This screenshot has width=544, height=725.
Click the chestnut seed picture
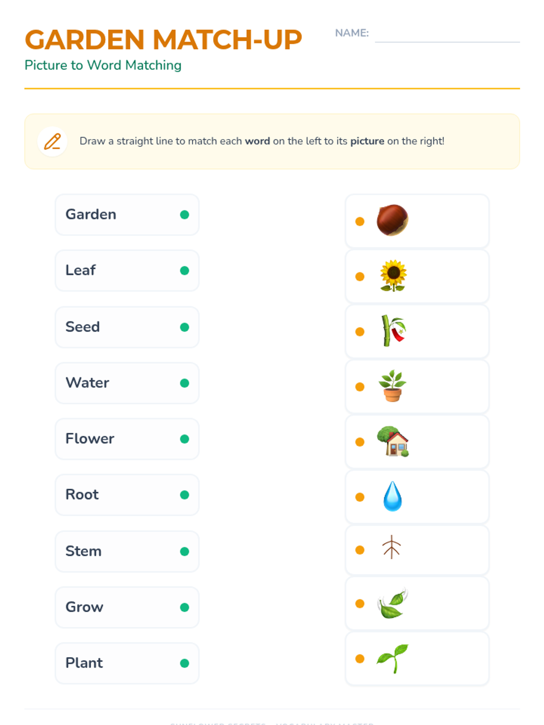[393, 220]
